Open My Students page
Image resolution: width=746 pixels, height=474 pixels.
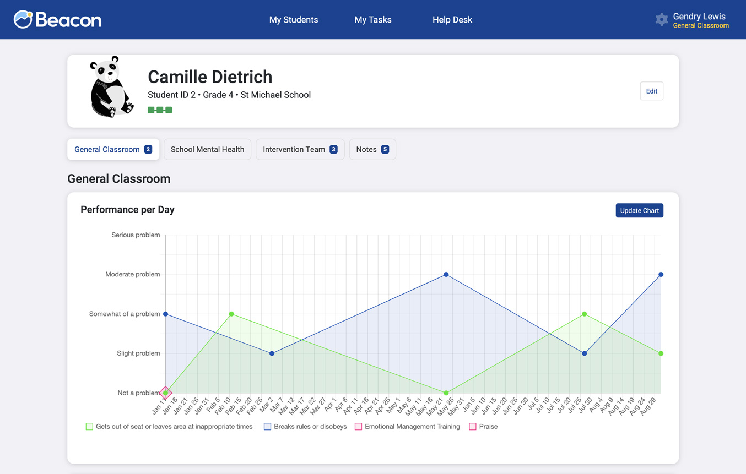[294, 20]
